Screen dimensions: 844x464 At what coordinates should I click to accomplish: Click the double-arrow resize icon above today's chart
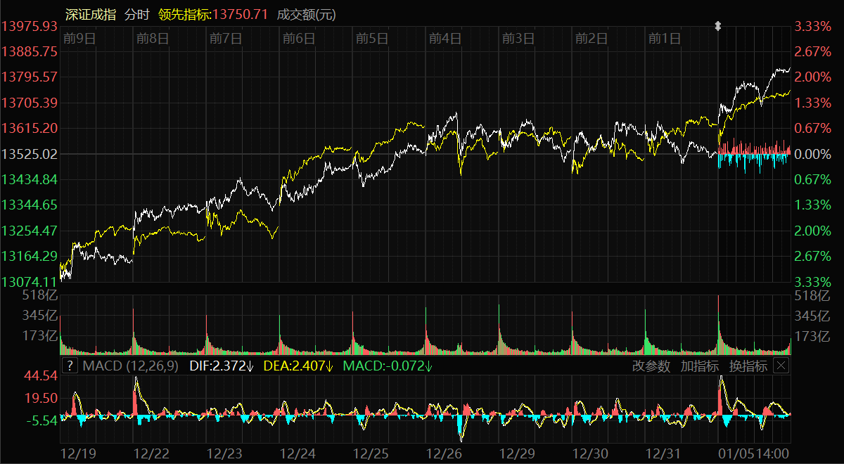point(717,26)
